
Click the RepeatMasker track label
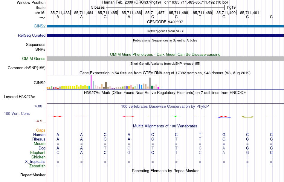[33, 175]
